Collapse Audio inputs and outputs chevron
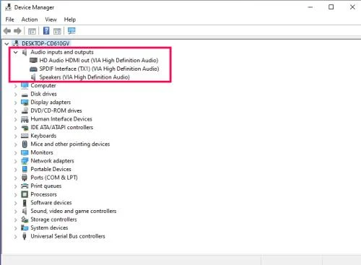The width and height of the screenshot is (361, 265). pyautogui.click(x=16, y=52)
